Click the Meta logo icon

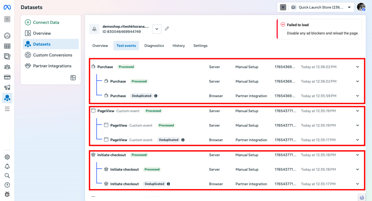[x=7, y=7]
